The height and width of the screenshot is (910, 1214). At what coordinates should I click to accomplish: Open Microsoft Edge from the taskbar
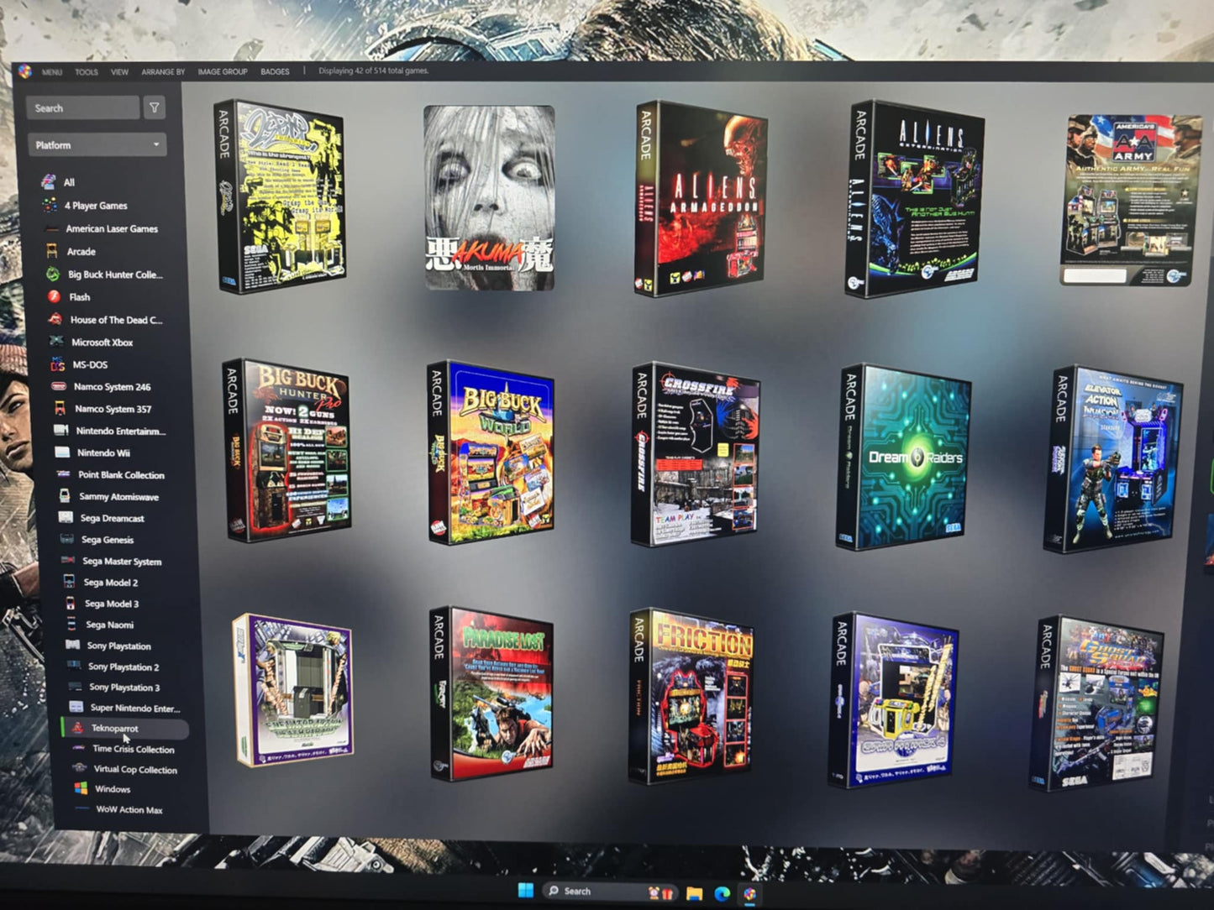(x=721, y=892)
